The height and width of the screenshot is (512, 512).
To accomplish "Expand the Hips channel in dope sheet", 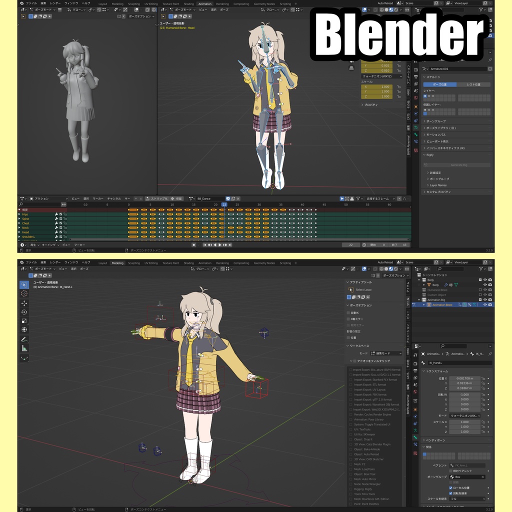I will tap(19, 214).
